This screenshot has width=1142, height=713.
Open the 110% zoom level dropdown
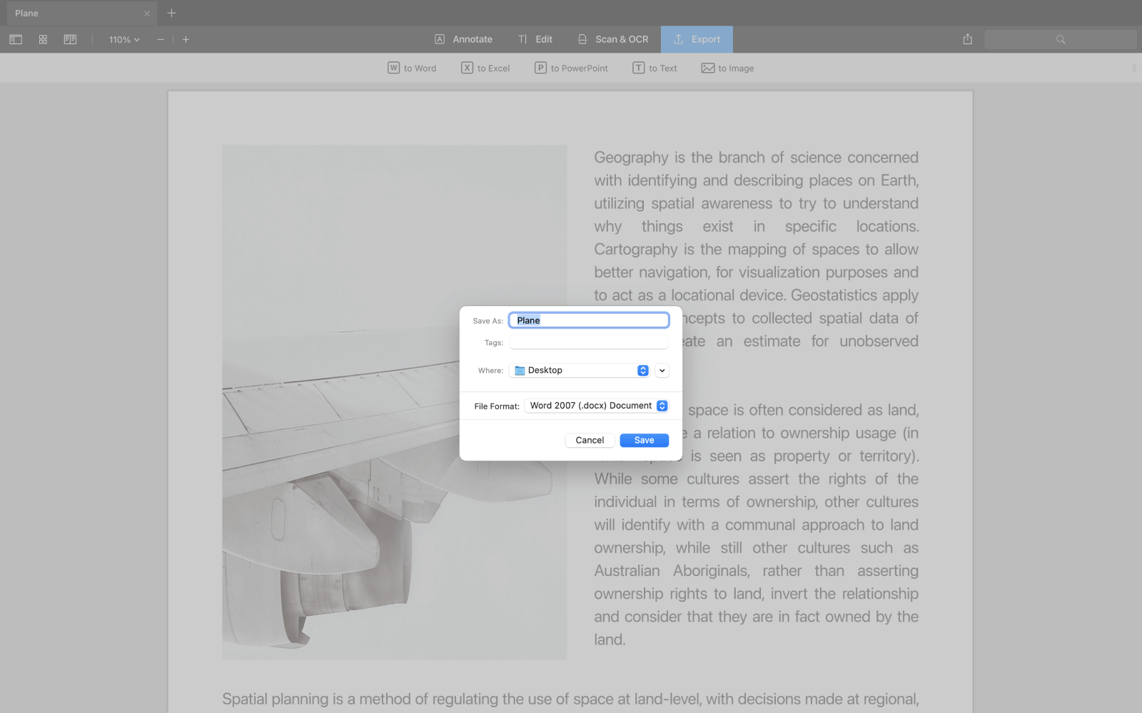coord(124,40)
